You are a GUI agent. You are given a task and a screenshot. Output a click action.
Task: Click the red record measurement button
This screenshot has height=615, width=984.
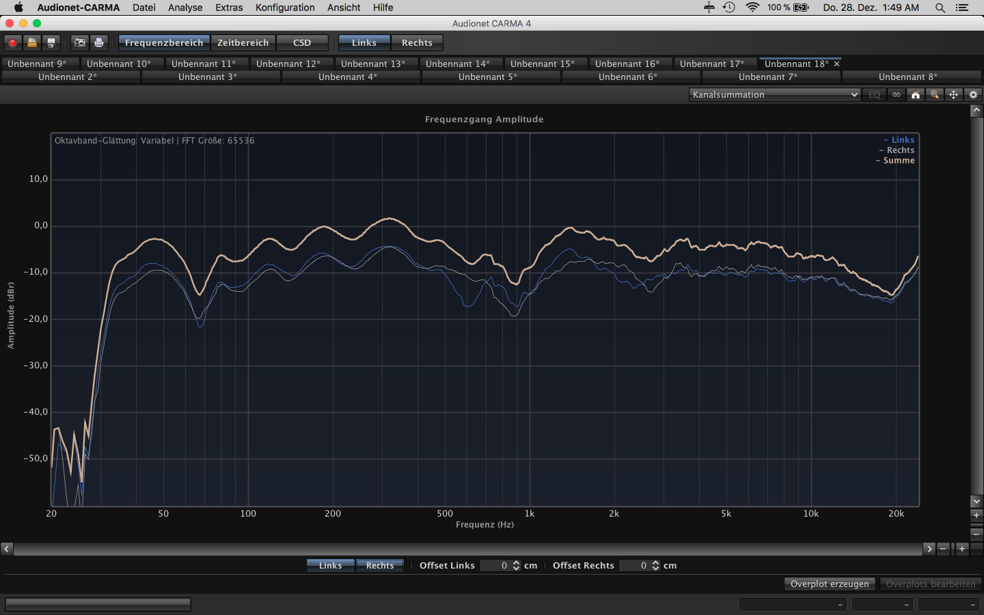tap(12, 42)
